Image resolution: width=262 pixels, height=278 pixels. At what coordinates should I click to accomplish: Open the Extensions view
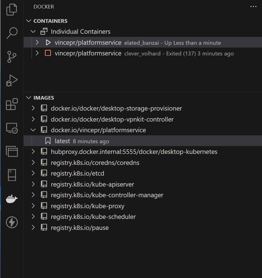click(12, 105)
